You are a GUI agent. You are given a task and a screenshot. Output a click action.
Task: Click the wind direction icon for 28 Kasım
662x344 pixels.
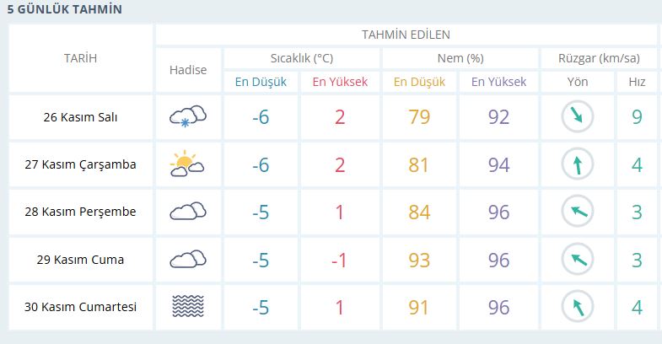click(x=577, y=212)
